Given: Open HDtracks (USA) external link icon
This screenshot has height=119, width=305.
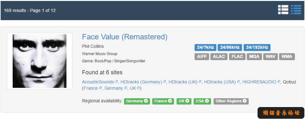Looking at the screenshot, I should point(238,82).
